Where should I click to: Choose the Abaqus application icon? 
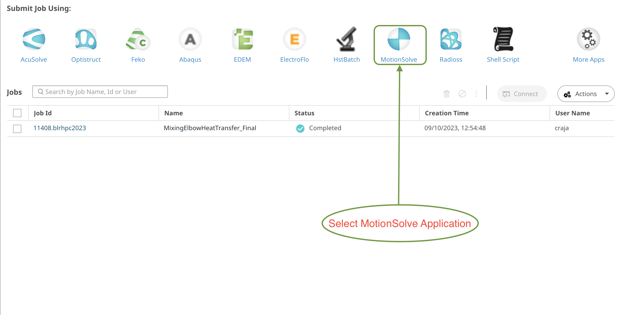tap(190, 39)
